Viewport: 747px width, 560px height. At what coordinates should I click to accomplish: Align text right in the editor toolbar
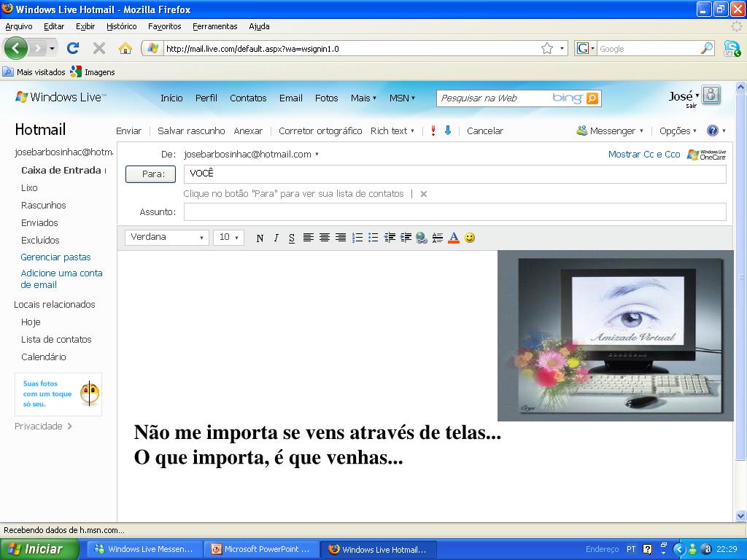[341, 237]
